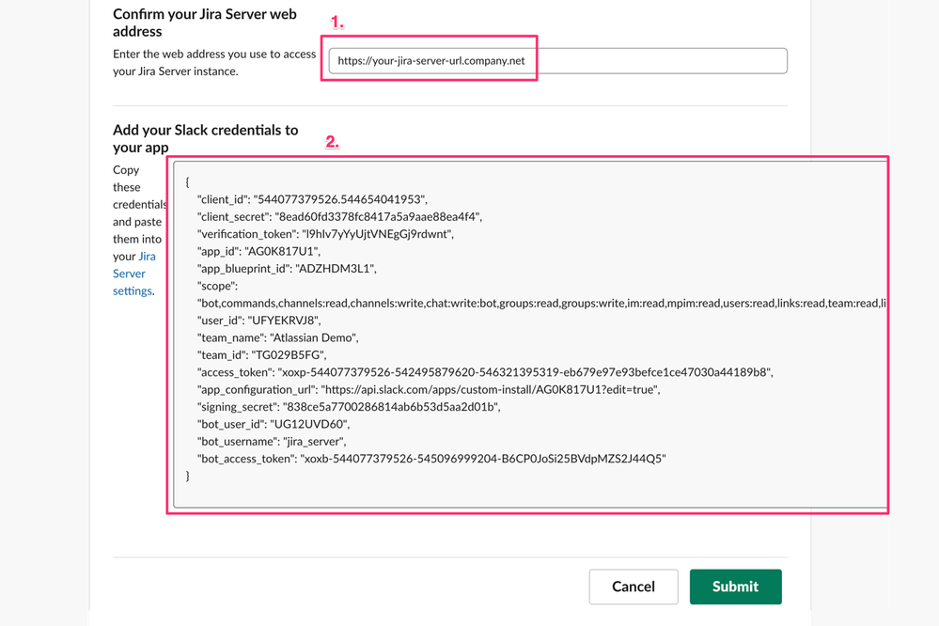Click the "bot_access_token" xoxb line
Screen dimensions: 939x626
coord(431,459)
